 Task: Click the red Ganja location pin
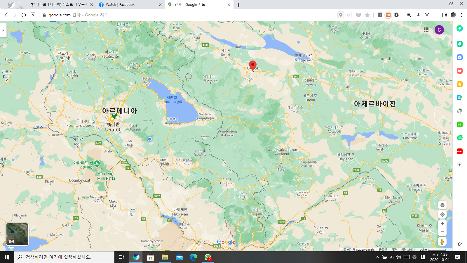pyautogui.click(x=253, y=65)
